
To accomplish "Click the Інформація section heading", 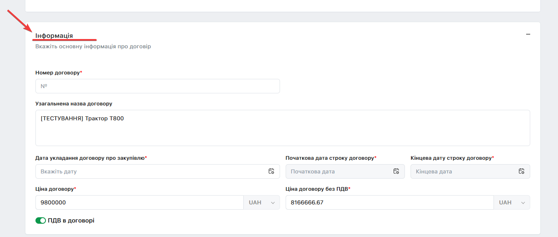I will (54, 36).
